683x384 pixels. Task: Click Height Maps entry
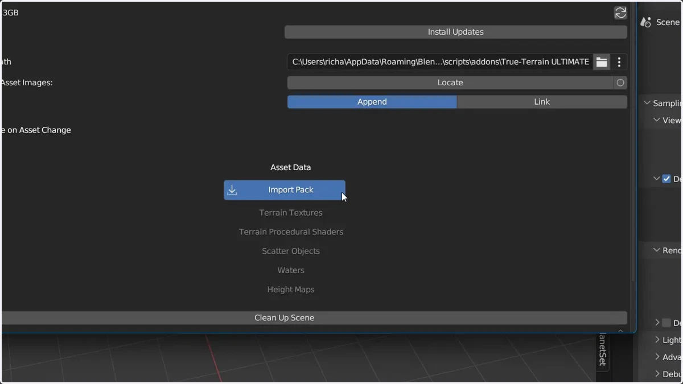point(291,290)
